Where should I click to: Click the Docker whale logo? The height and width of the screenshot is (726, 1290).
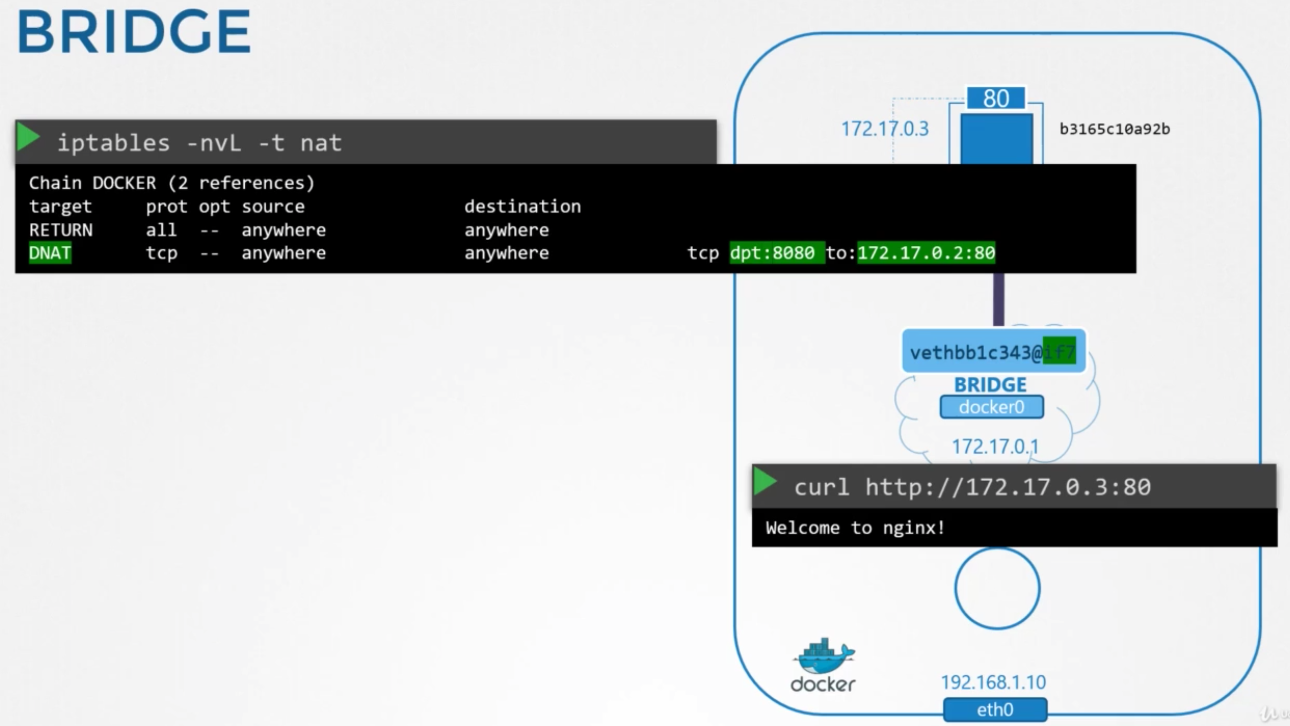(x=823, y=656)
